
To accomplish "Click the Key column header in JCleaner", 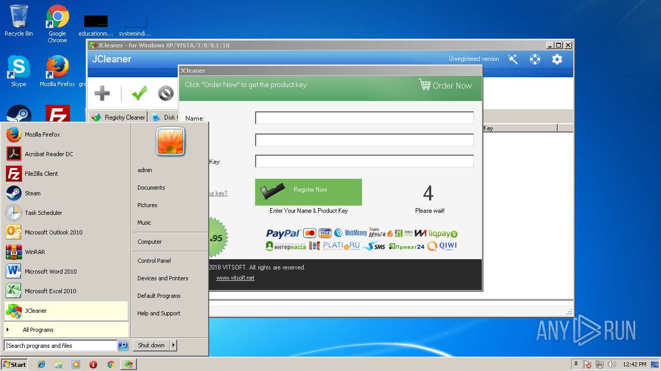I will (x=520, y=128).
